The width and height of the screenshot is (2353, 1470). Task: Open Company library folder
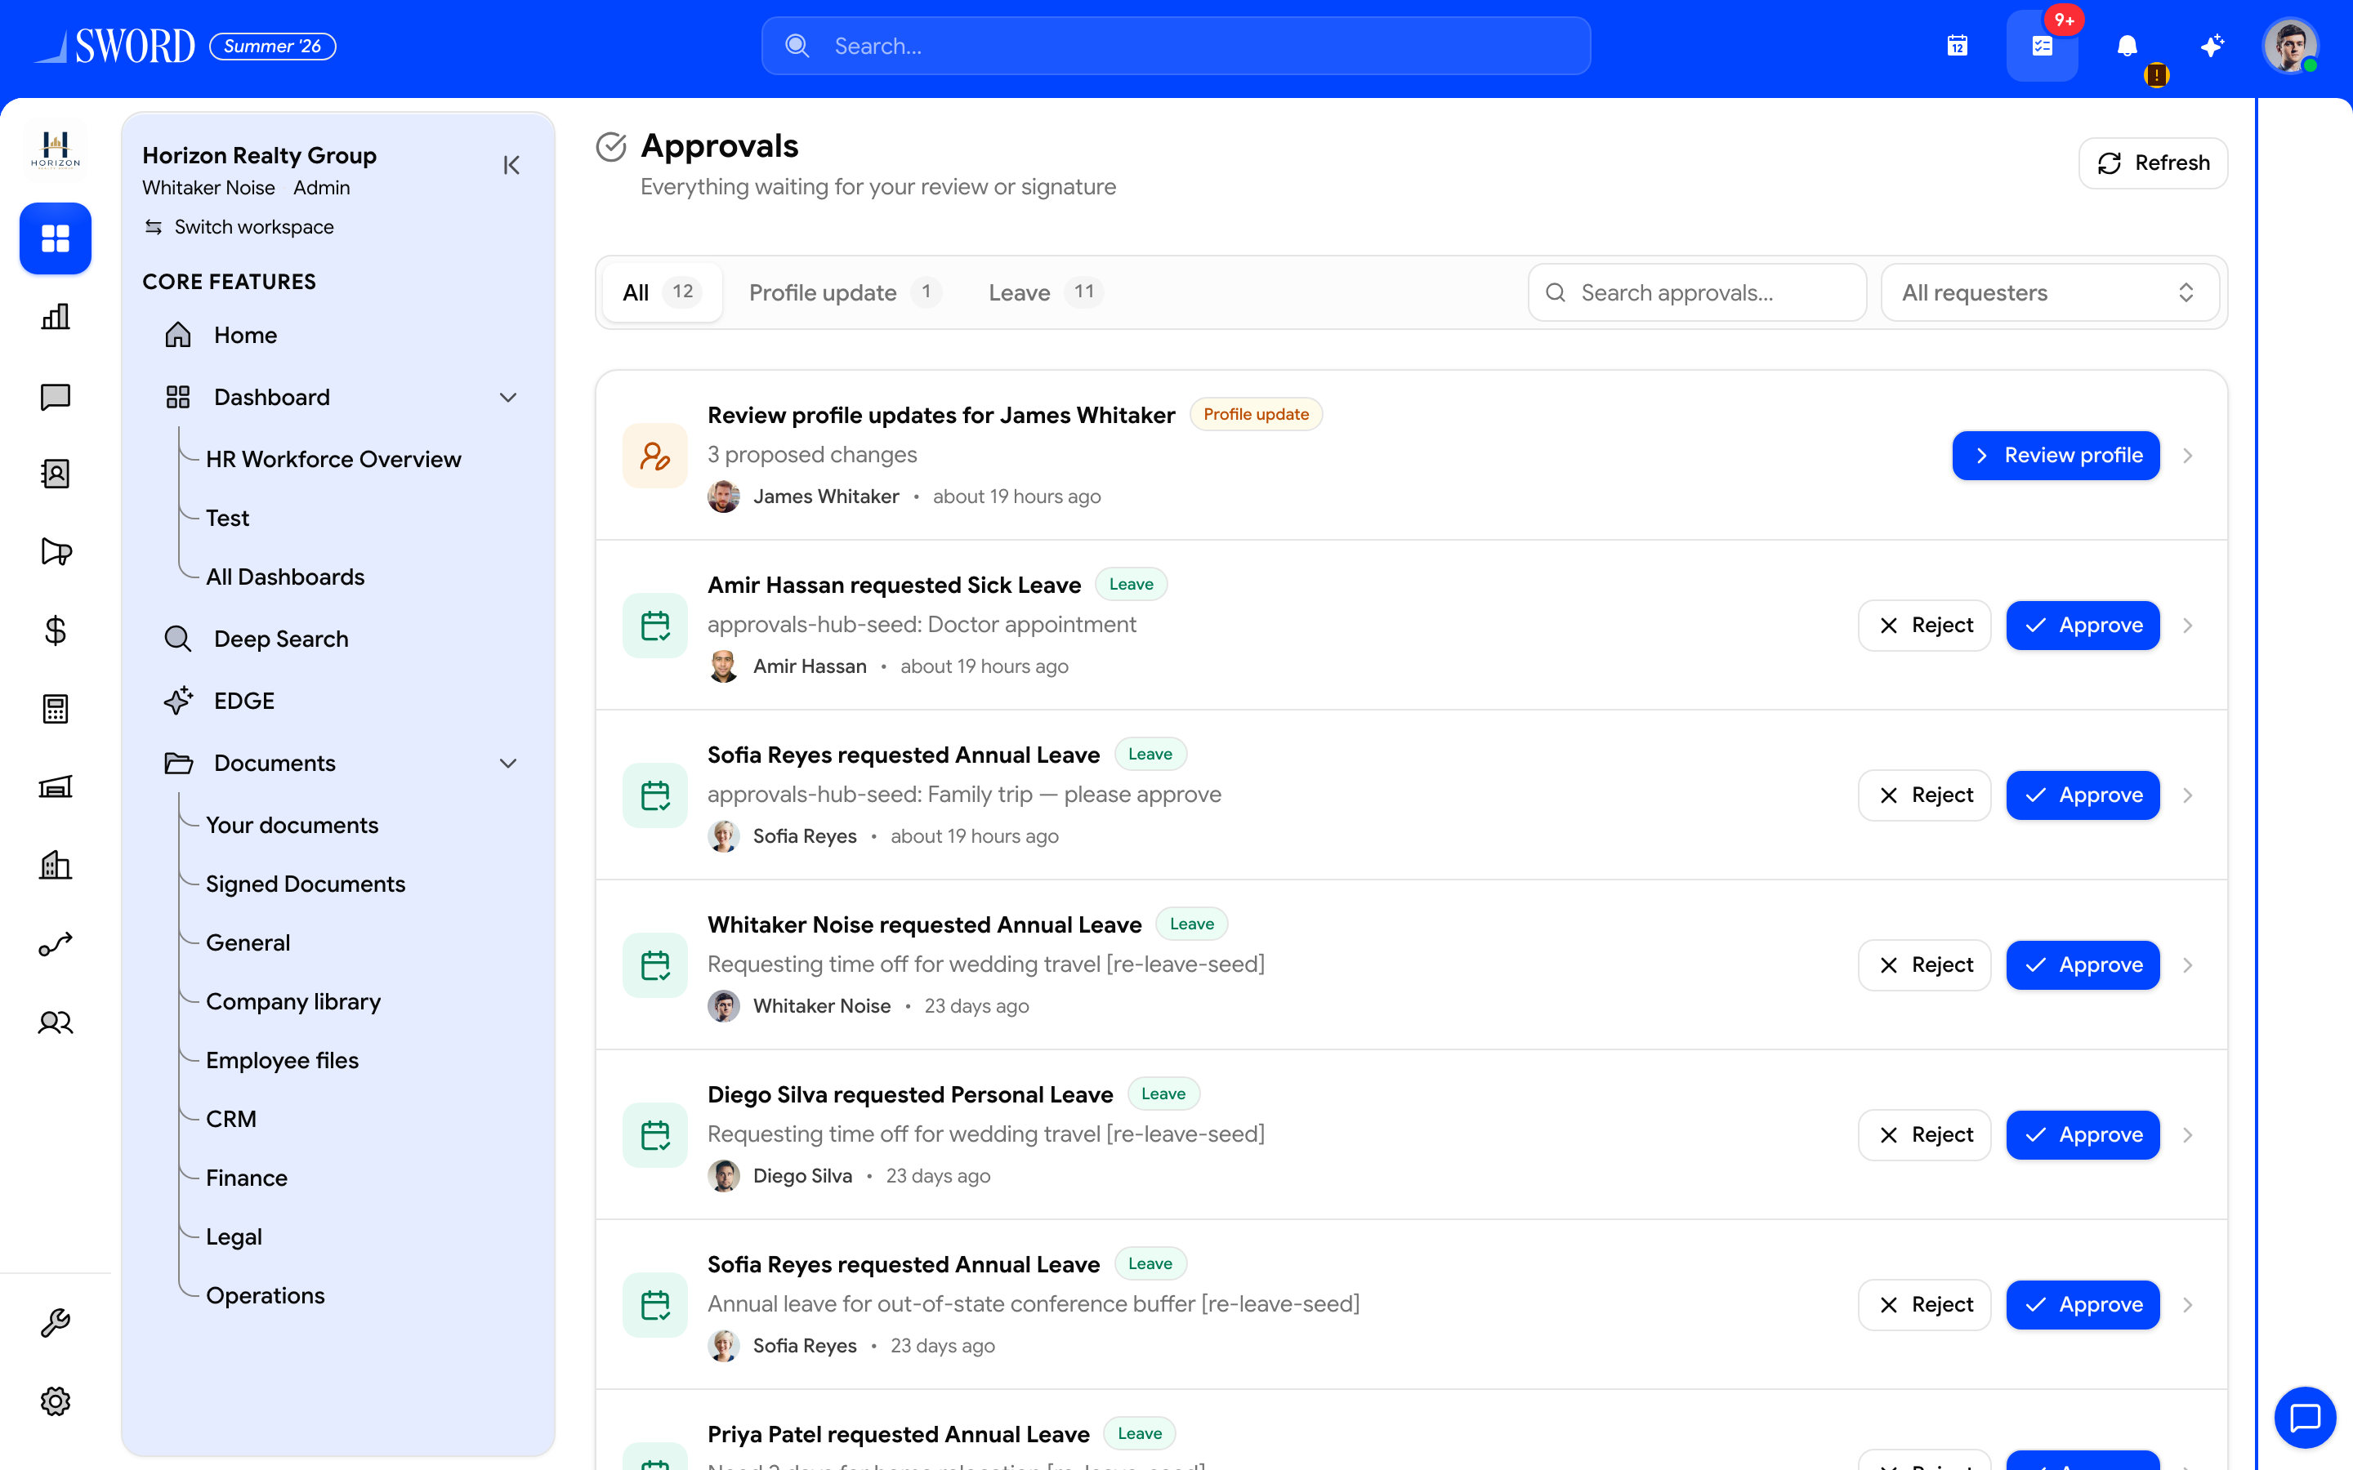click(x=292, y=1001)
